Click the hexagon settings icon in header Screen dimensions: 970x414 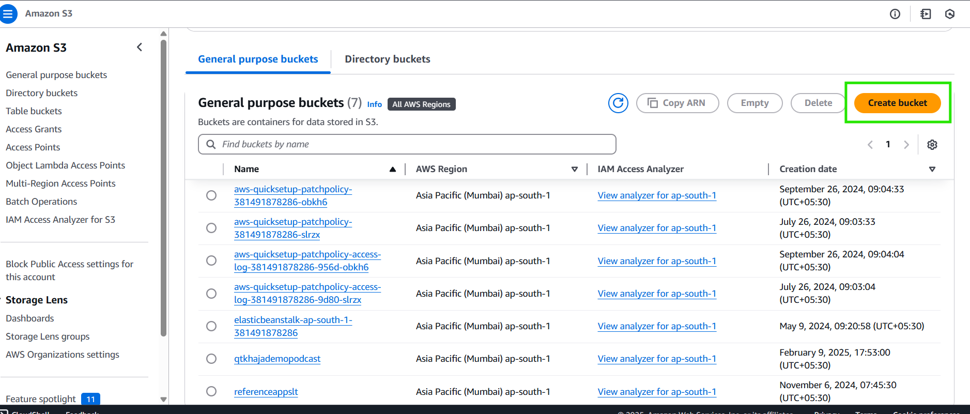[x=950, y=14]
